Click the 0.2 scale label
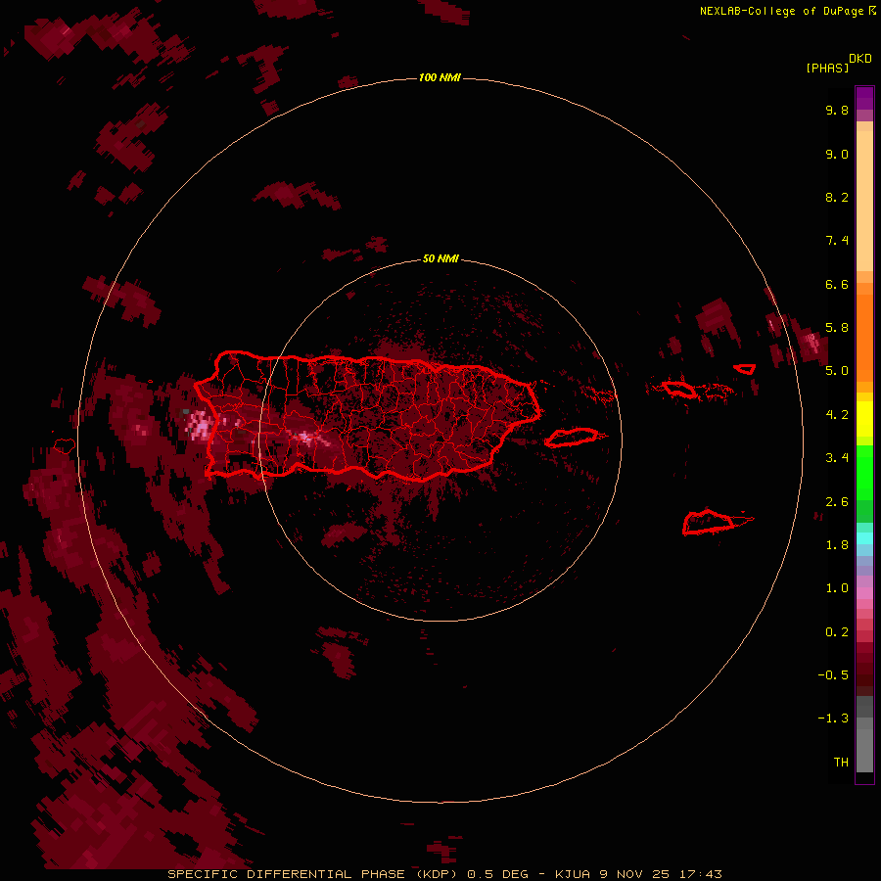 (x=837, y=632)
